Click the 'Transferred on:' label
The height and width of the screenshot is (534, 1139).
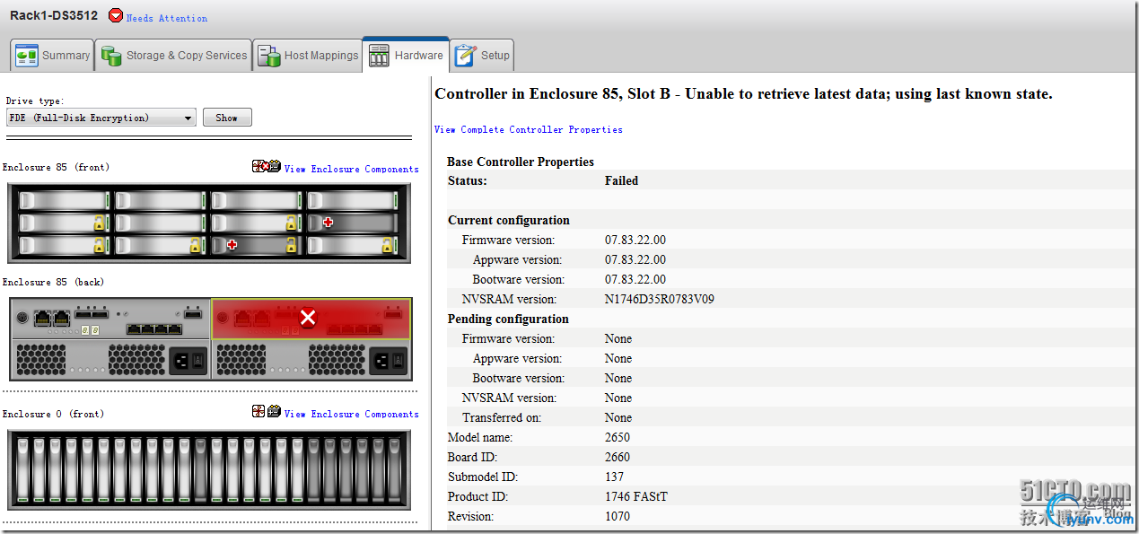tap(502, 417)
